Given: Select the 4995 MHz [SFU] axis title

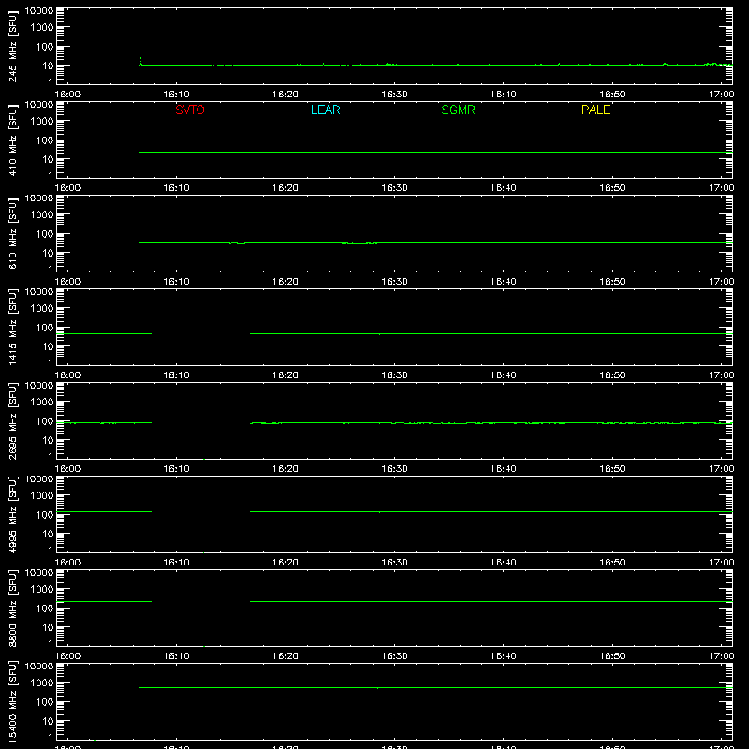Looking at the screenshot, I should coord(12,514).
